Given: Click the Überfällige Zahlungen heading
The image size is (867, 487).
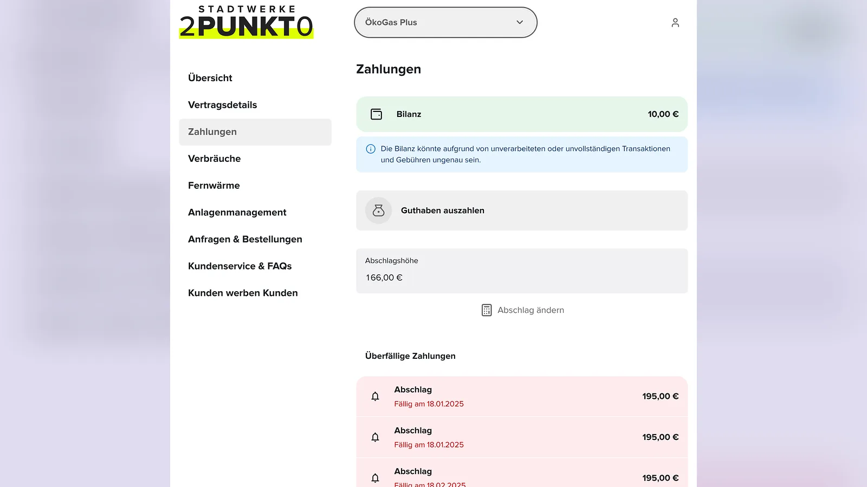Looking at the screenshot, I should tap(410, 356).
